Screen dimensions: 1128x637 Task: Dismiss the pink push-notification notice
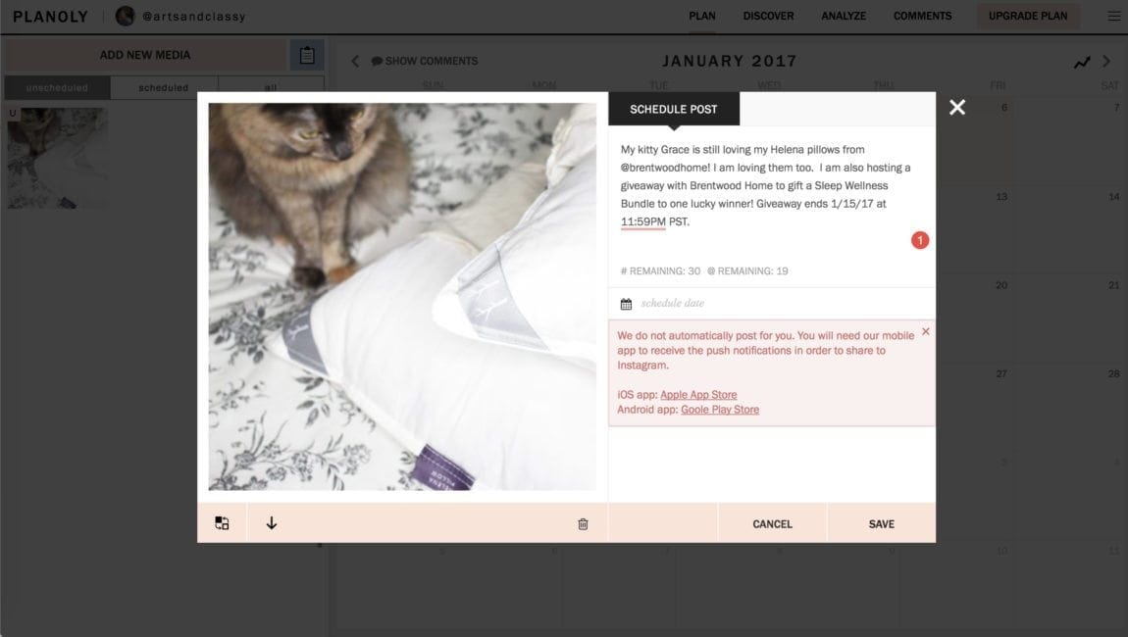tap(926, 331)
